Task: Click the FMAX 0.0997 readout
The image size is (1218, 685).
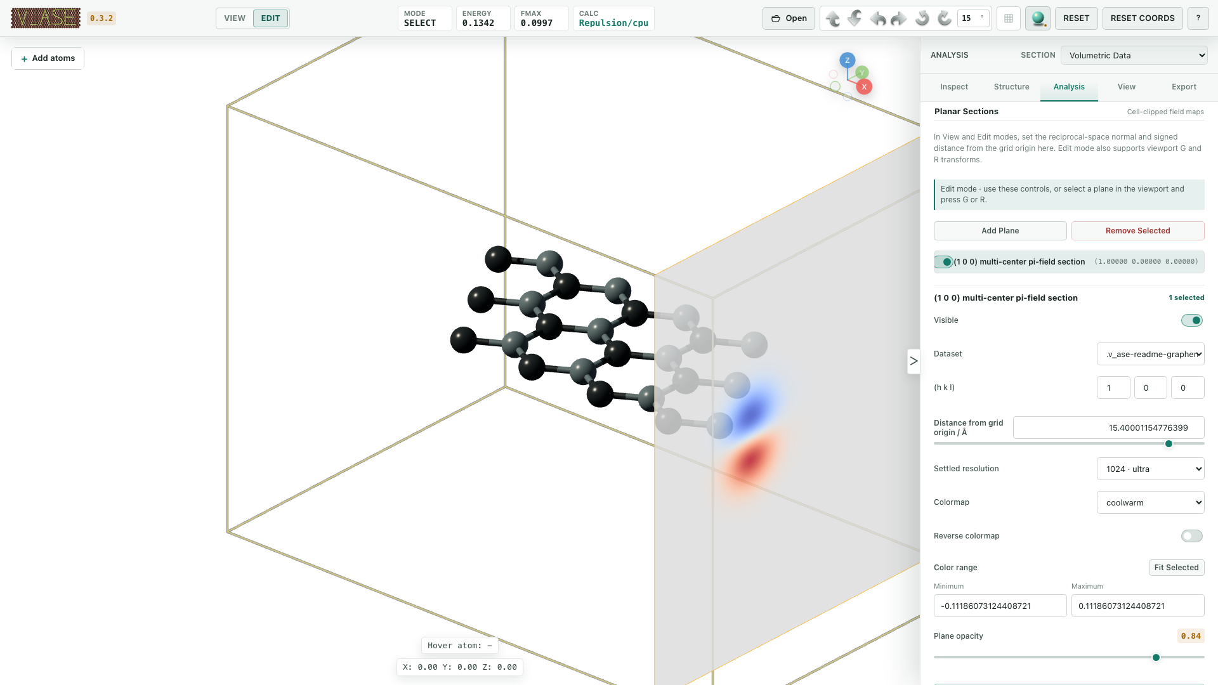Action: [x=540, y=18]
